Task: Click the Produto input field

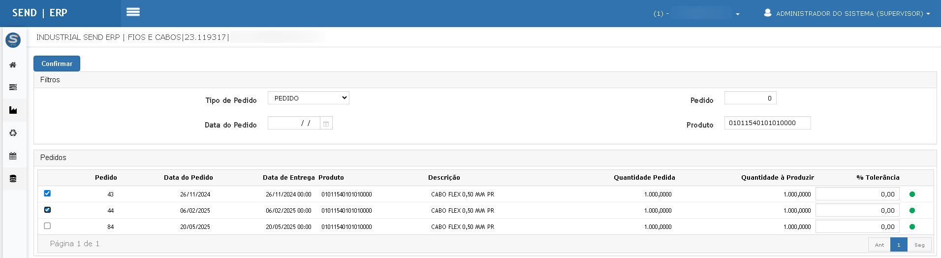Action: 767,123
